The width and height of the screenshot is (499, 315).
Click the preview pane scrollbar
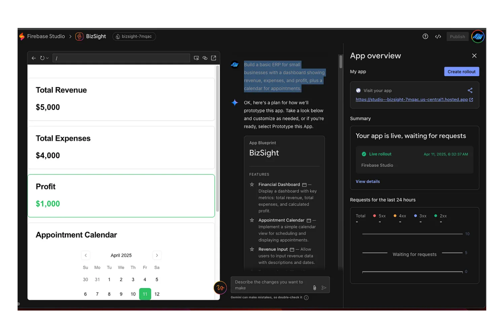pos(217,138)
